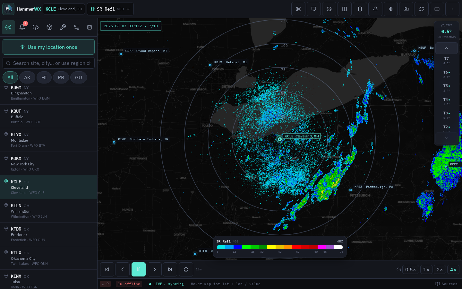The height and width of the screenshot is (289, 462).
Task: Jump to last radar frame
Action: [170, 269]
